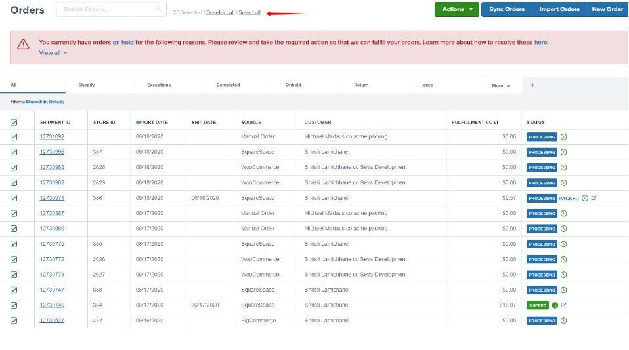
Task: Click the $18.07 fulfillment cost cell
Action: [x=508, y=305]
